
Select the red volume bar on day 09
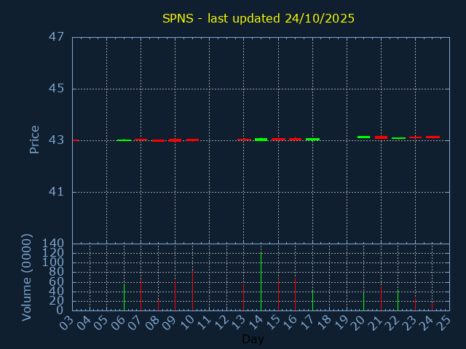[x=175, y=296]
